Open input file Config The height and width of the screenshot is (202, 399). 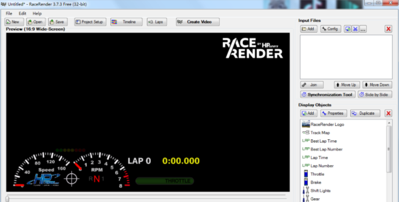(330, 29)
